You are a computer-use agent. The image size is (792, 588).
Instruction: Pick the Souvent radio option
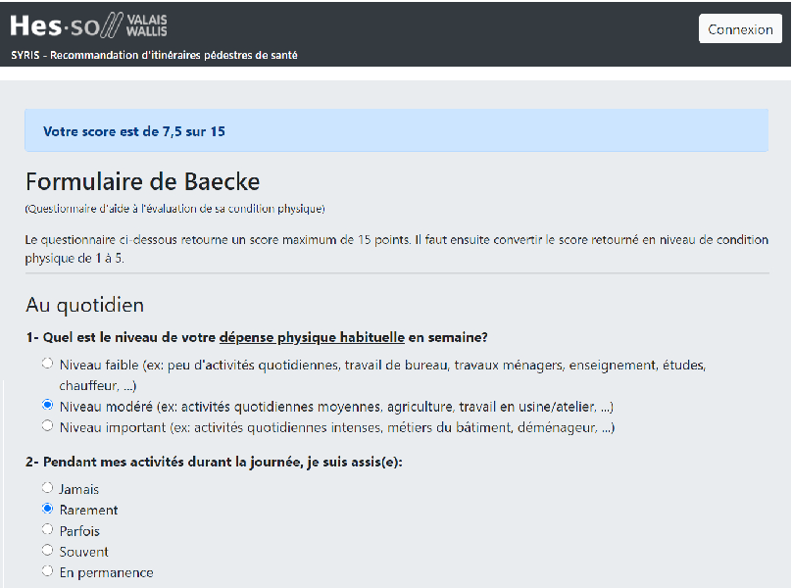[x=47, y=550]
